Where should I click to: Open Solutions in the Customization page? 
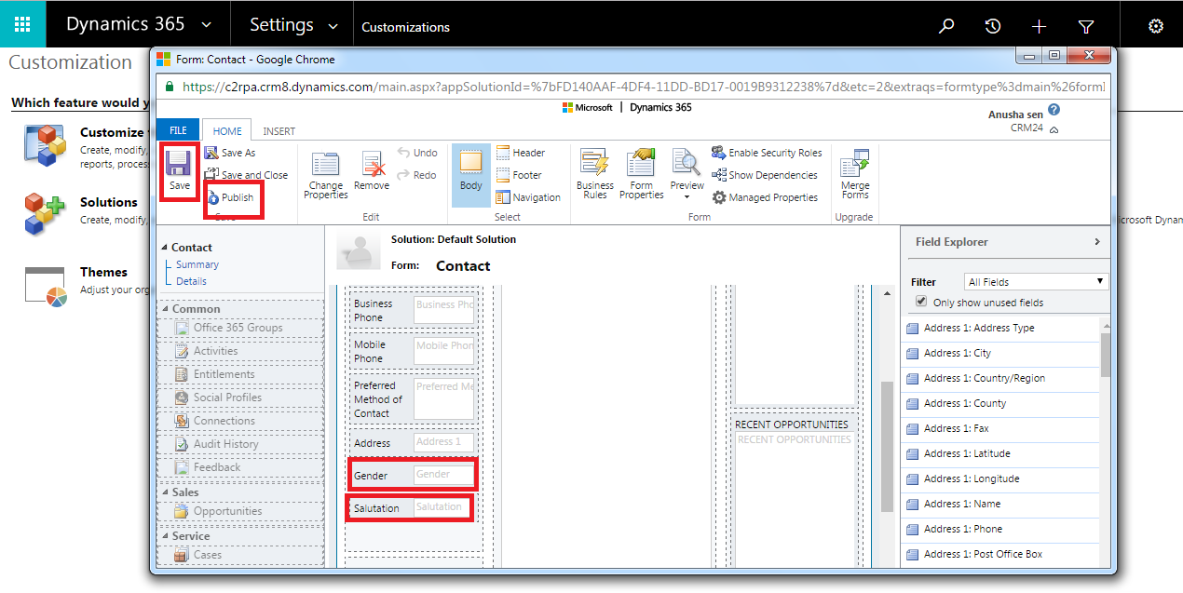point(108,202)
